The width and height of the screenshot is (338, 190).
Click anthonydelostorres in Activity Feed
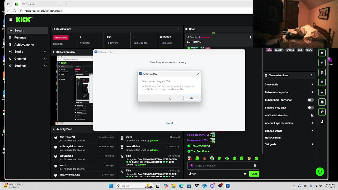click(71, 146)
